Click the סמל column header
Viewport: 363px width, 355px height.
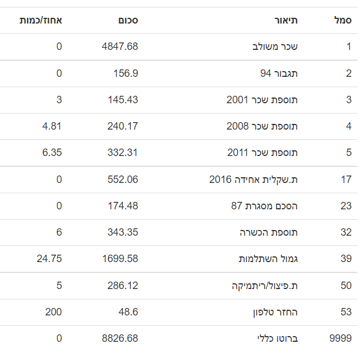342,20
